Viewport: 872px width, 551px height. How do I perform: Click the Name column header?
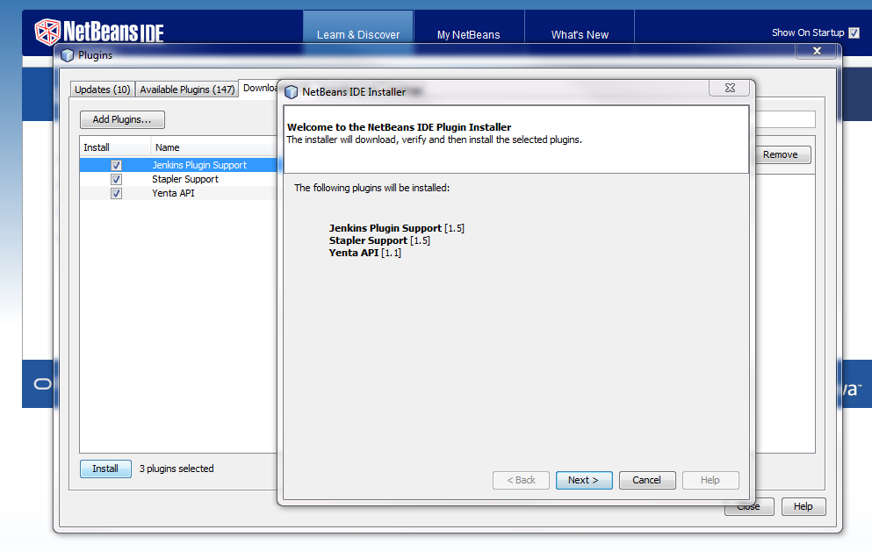click(x=214, y=147)
